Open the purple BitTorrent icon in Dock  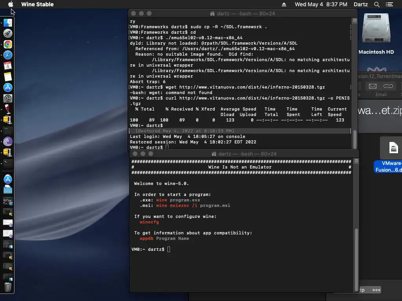click(8, 141)
